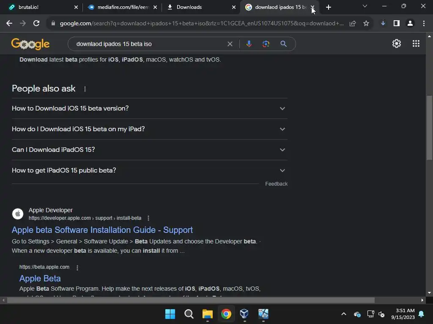Viewport: 433px width, 324px height.
Task: Open People also ask options menu
Action: click(85, 89)
